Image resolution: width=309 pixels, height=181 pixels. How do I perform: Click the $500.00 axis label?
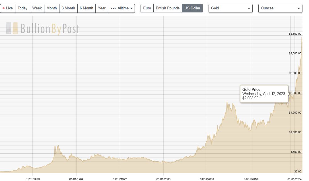click(296, 152)
